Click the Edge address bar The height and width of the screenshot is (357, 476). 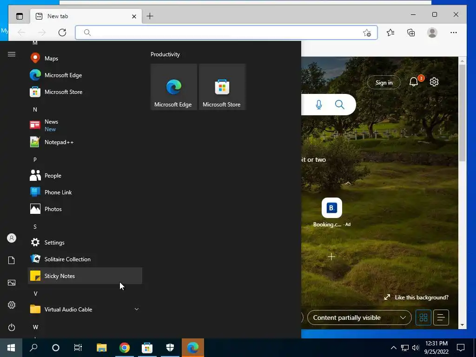coord(226,33)
